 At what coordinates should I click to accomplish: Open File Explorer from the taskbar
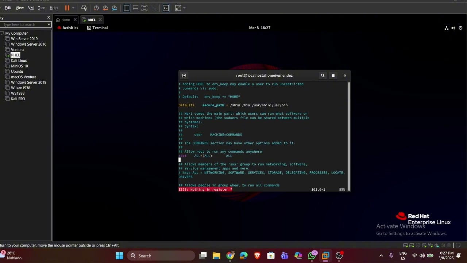coord(216,256)
